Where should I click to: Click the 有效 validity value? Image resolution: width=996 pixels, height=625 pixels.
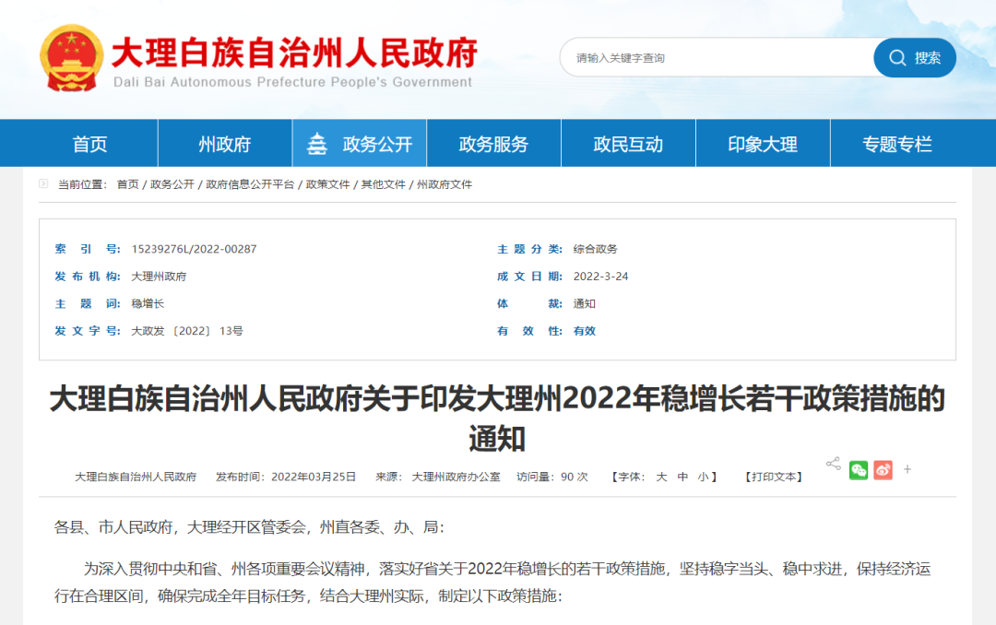click(x=585, y=331)
